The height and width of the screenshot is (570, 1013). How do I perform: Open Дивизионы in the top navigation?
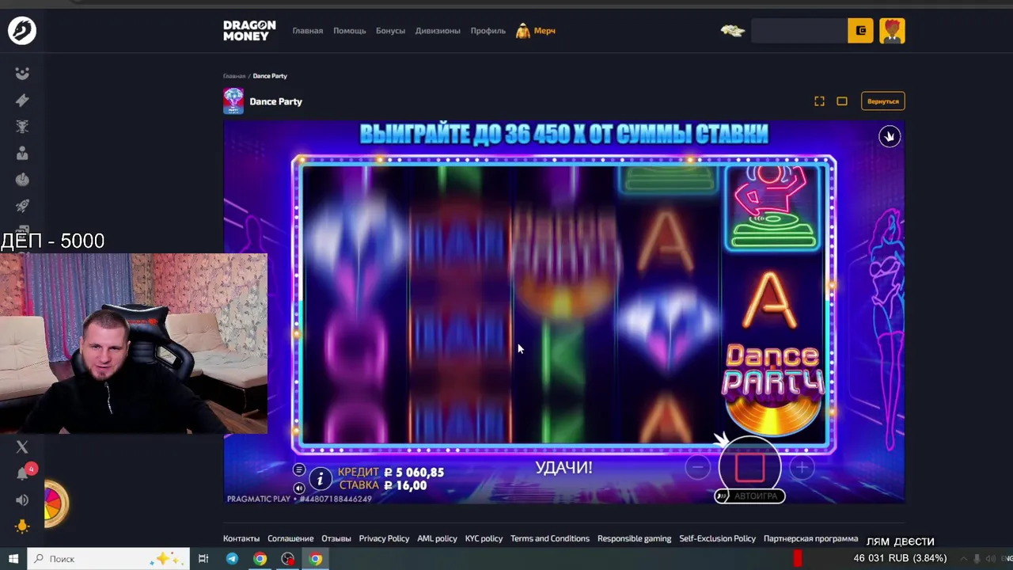point(438,31)
